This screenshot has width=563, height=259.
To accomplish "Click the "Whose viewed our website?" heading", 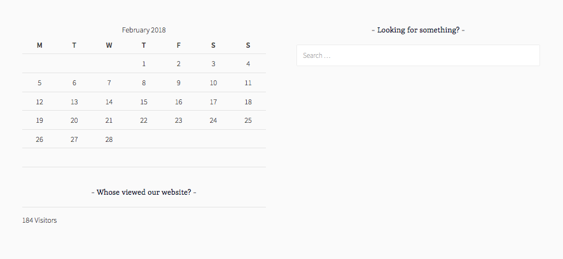I will tap(144, 192).
